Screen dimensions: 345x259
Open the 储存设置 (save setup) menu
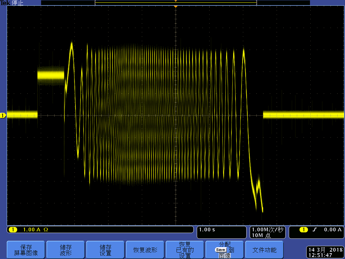pos(105,250)
